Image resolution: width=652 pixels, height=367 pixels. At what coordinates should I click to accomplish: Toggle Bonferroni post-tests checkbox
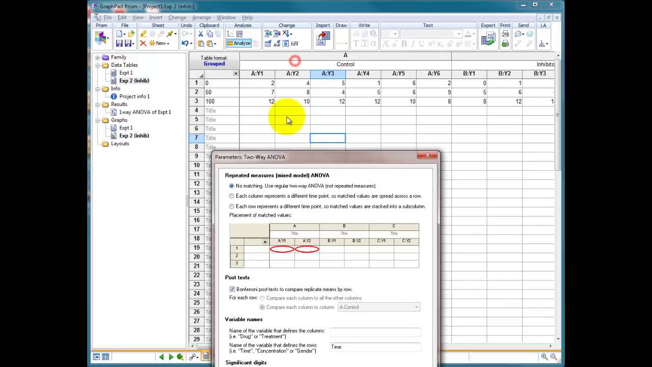232,289
